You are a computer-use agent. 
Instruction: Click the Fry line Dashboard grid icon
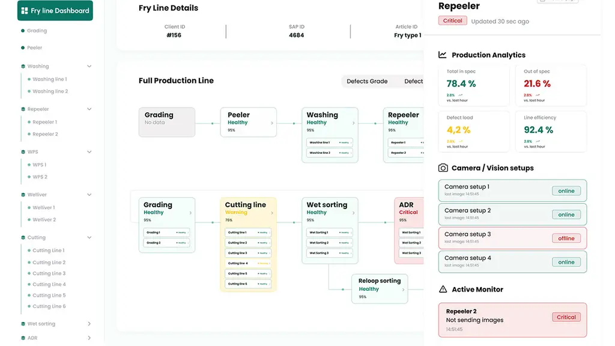point(24,11)
